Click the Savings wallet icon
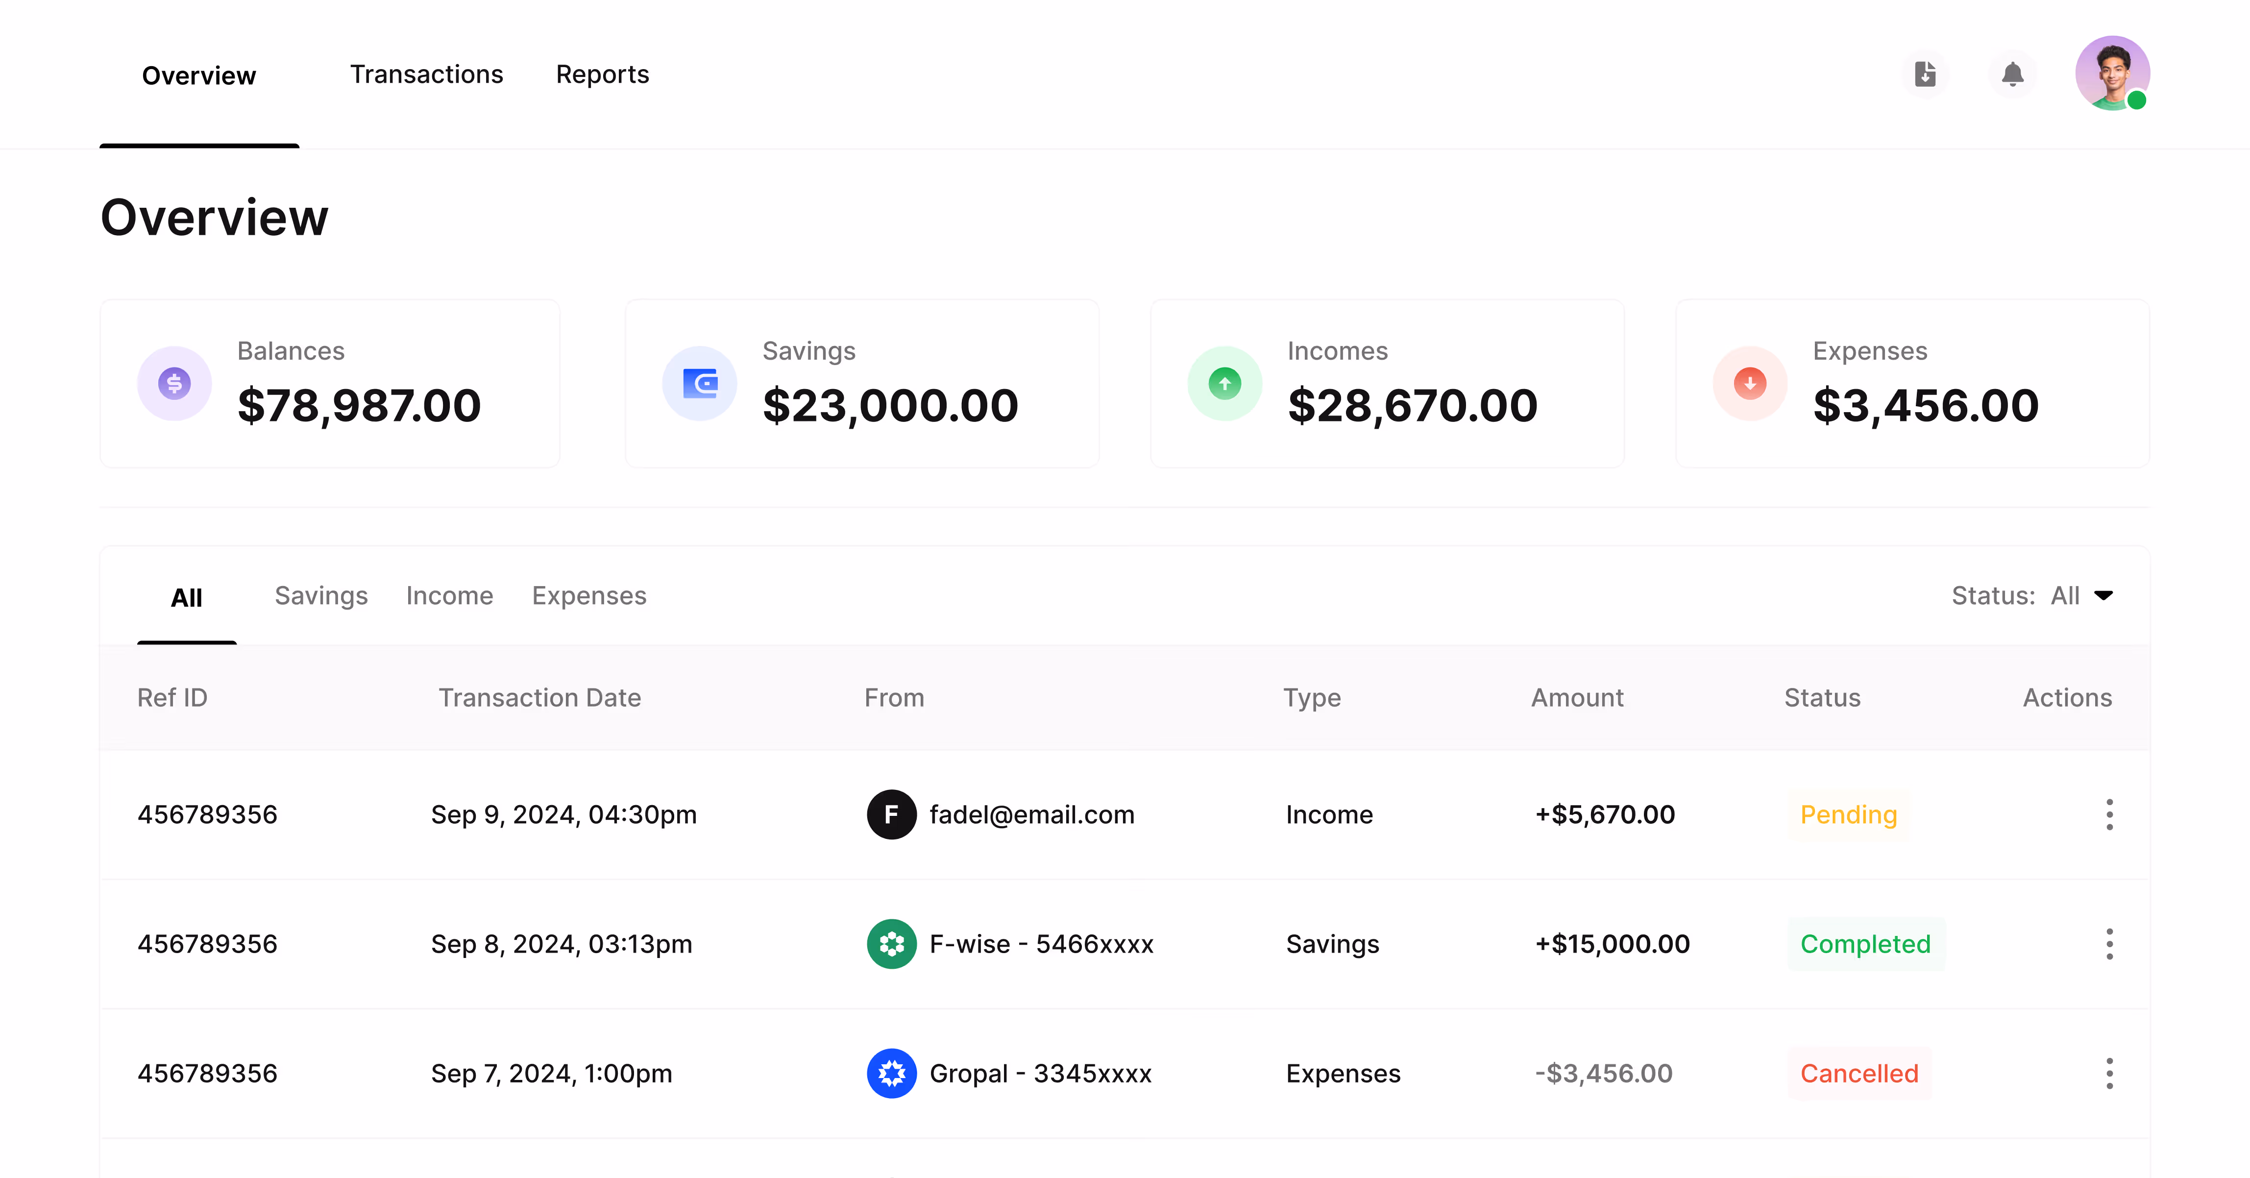 point(700,383)
